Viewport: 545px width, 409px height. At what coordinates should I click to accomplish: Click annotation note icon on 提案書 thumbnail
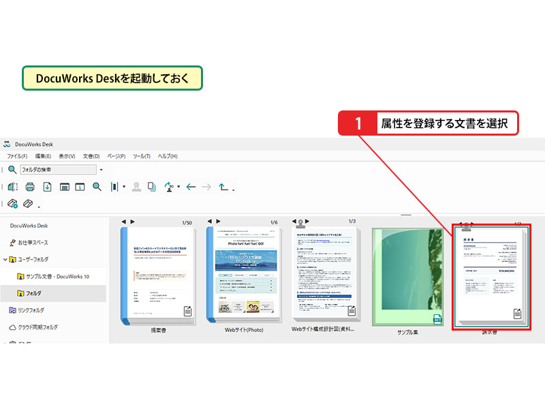188,312
